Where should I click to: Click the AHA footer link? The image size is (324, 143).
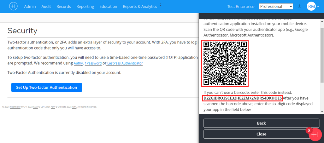click(x=74, y=107)
